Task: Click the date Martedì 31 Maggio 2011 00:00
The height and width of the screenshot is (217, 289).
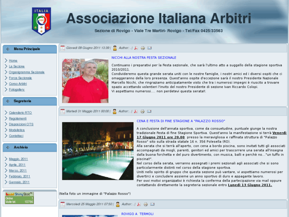Action: click(x=87, y=111)
